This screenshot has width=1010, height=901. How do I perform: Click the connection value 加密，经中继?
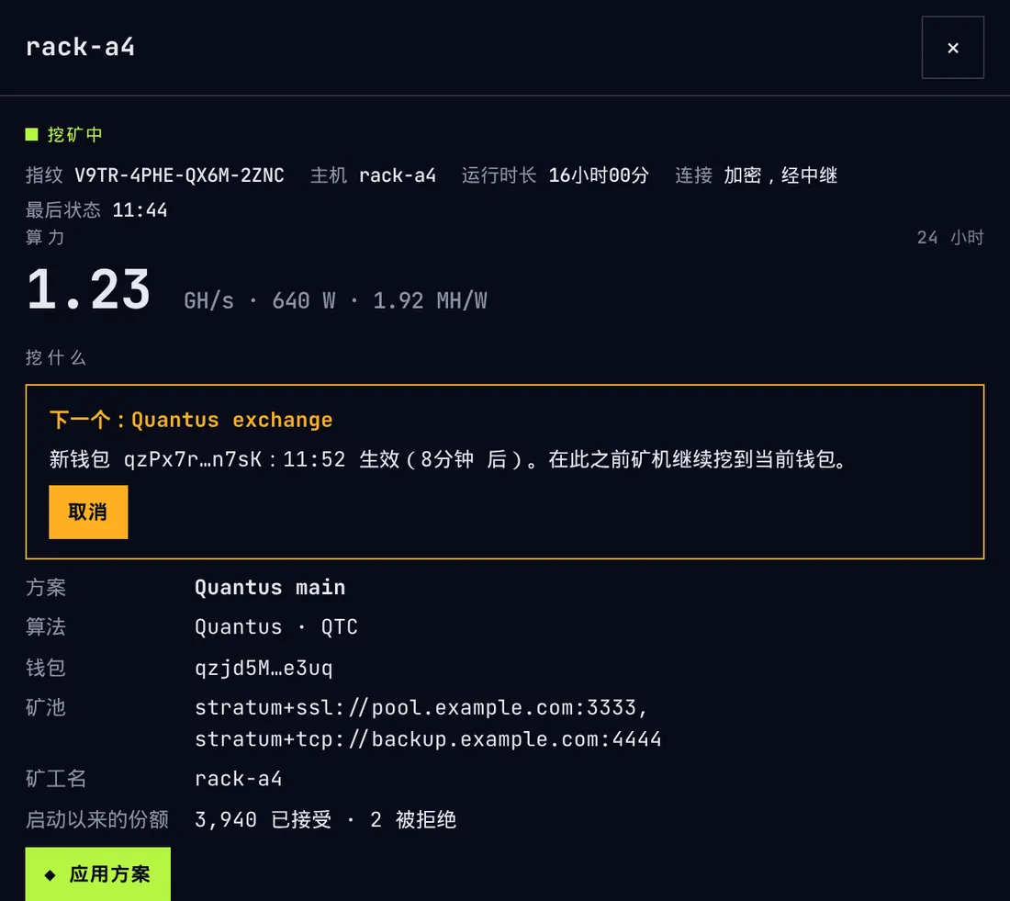coord(780,175)
